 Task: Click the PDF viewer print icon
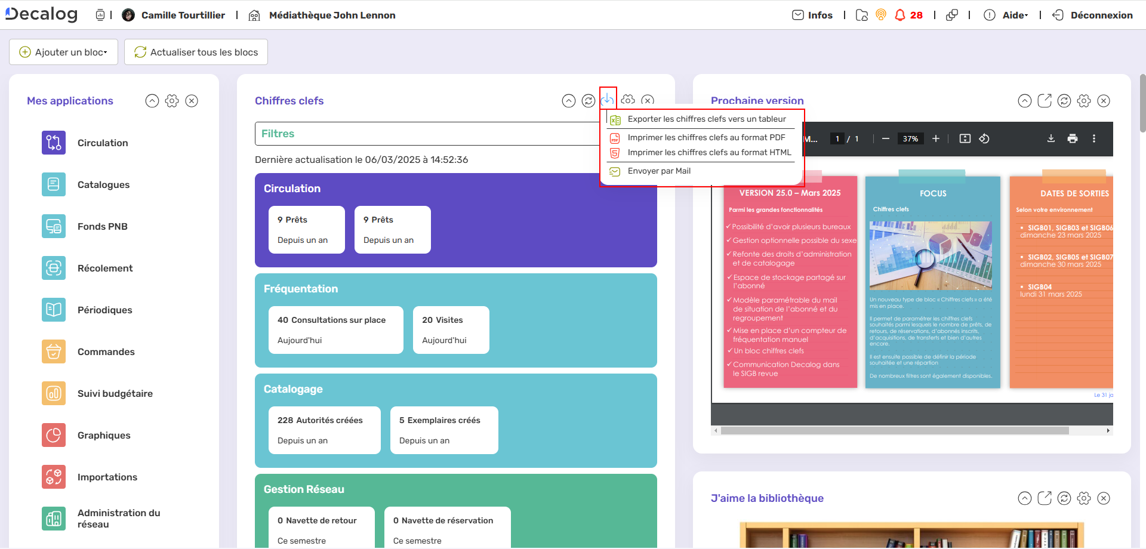[1073, 138]
